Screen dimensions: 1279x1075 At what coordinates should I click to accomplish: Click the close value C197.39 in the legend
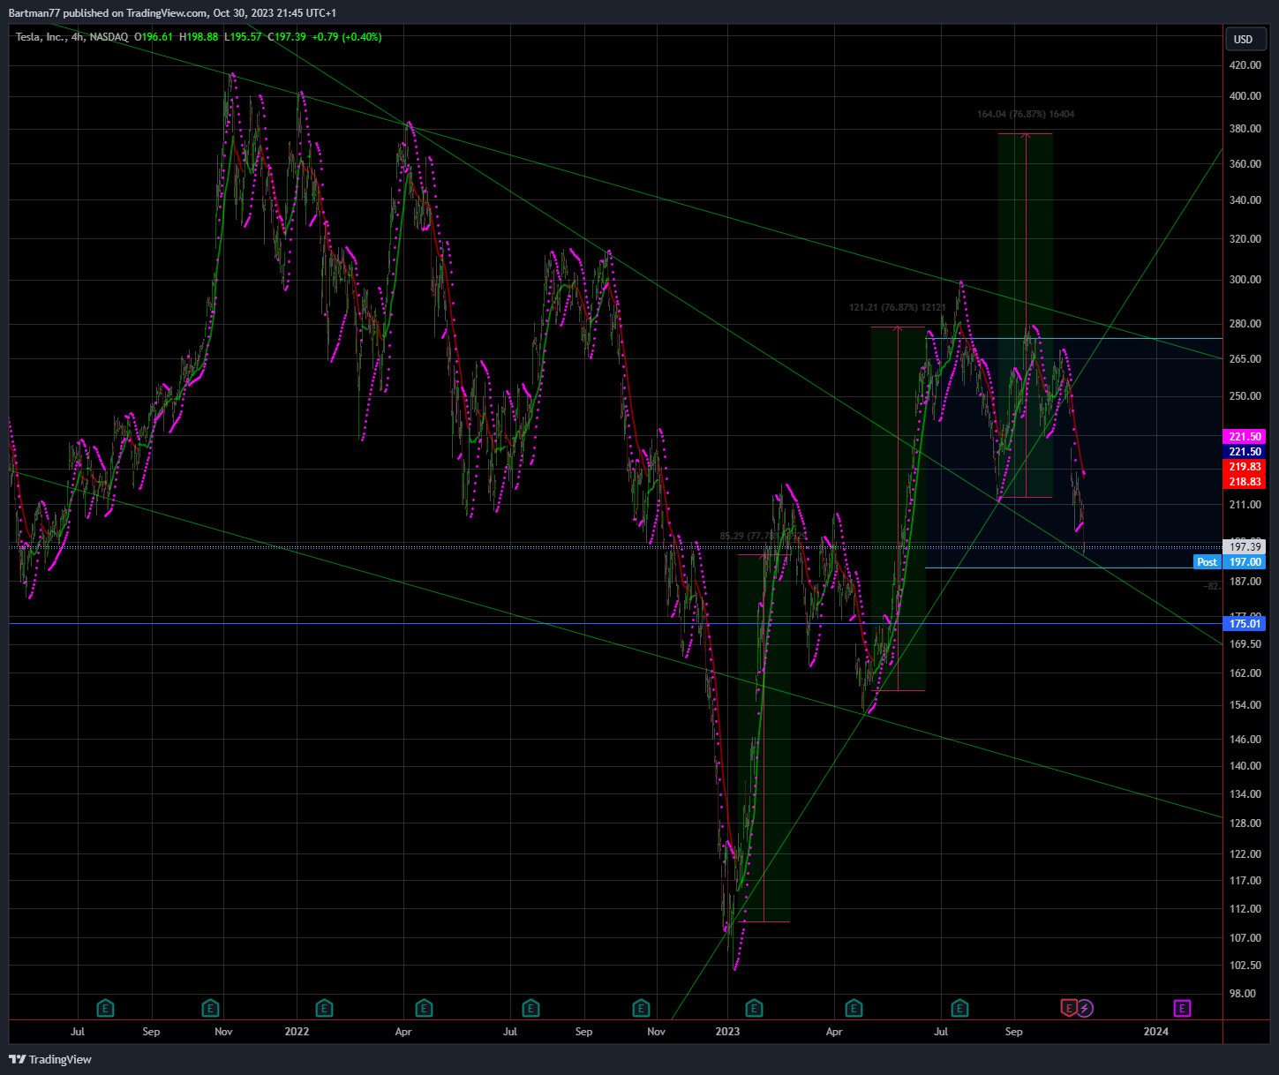(287, 37)
